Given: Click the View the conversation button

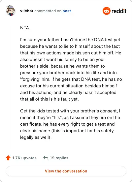Looking at the screenshot, I should tap(66, 171).
